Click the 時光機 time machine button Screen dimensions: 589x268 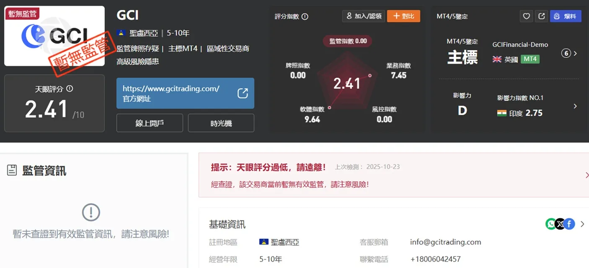[221, 123]
